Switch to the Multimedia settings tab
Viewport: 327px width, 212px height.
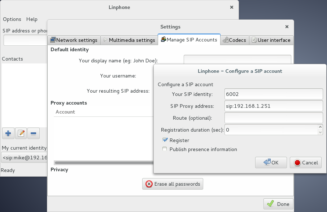click(129, 40)
